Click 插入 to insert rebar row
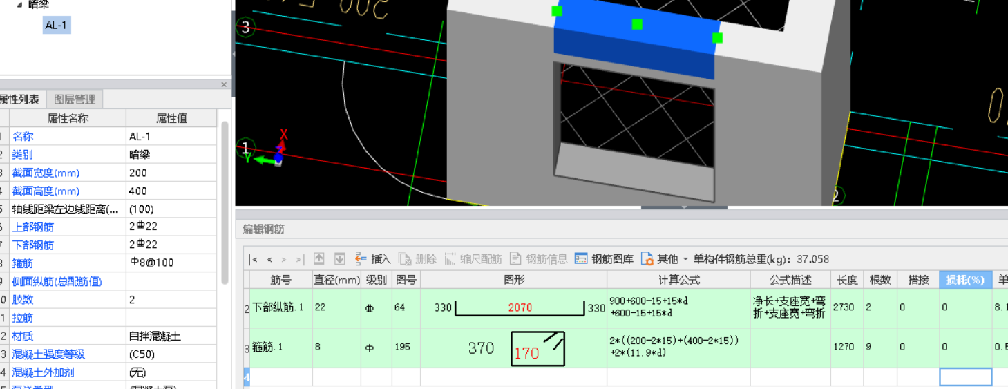Image resolution: width=1008 pixels, height=389 pixels. (373, 259)
